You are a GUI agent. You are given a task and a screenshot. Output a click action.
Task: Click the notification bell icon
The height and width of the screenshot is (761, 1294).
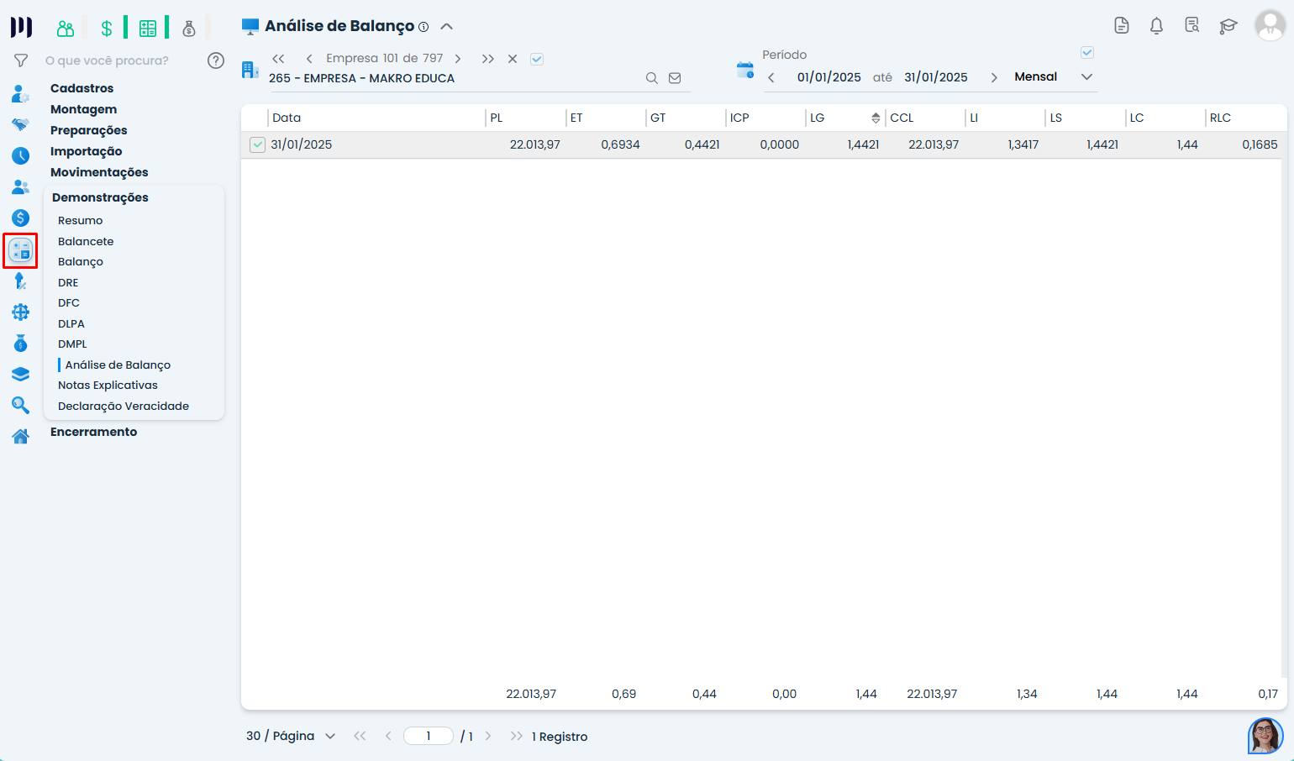pos(1156,26)
